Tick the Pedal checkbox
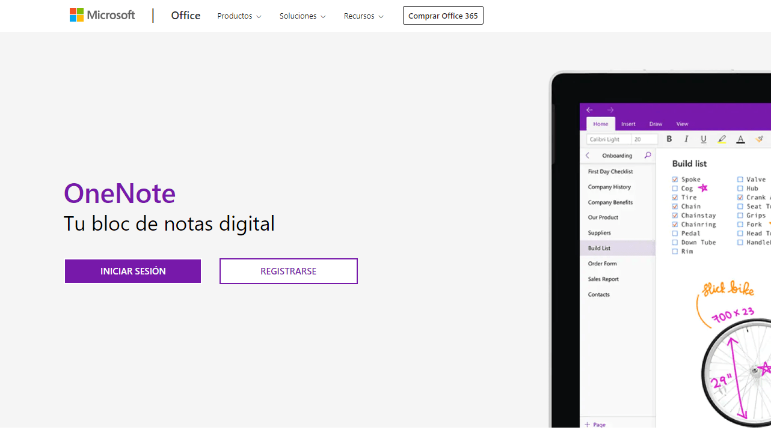This screenshot has width=771, height=433. click(x=675, y=234)
